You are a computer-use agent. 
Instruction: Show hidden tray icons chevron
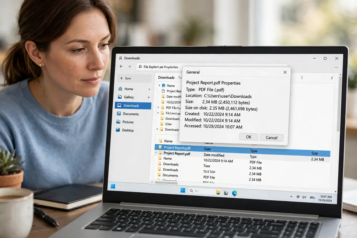point(291,196)
